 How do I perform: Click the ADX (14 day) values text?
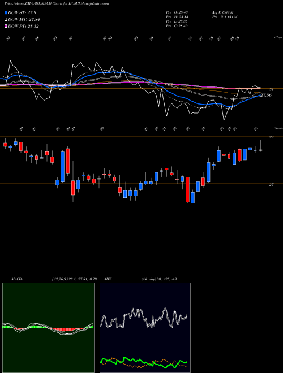159,279
